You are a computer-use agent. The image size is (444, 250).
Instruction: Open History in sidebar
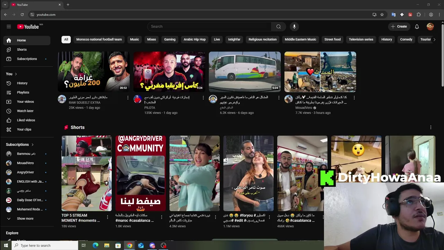tap(27, 83)
